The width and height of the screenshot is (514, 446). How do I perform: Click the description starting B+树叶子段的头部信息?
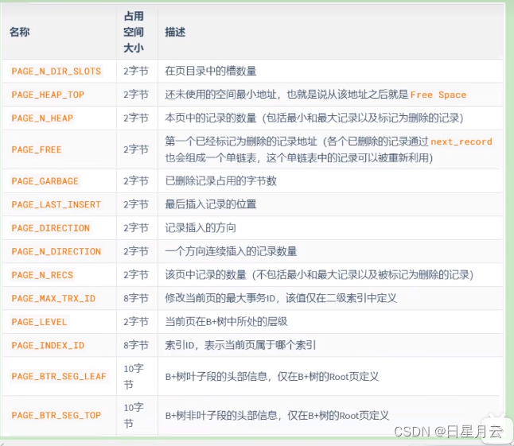pos(272,377)
